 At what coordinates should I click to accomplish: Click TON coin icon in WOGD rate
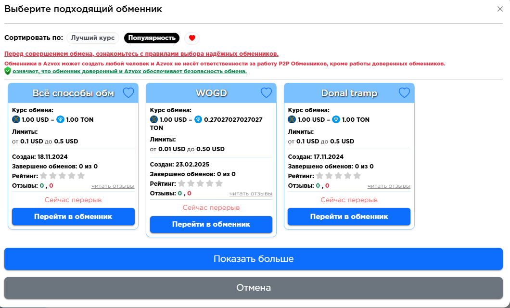click(198, 119)
